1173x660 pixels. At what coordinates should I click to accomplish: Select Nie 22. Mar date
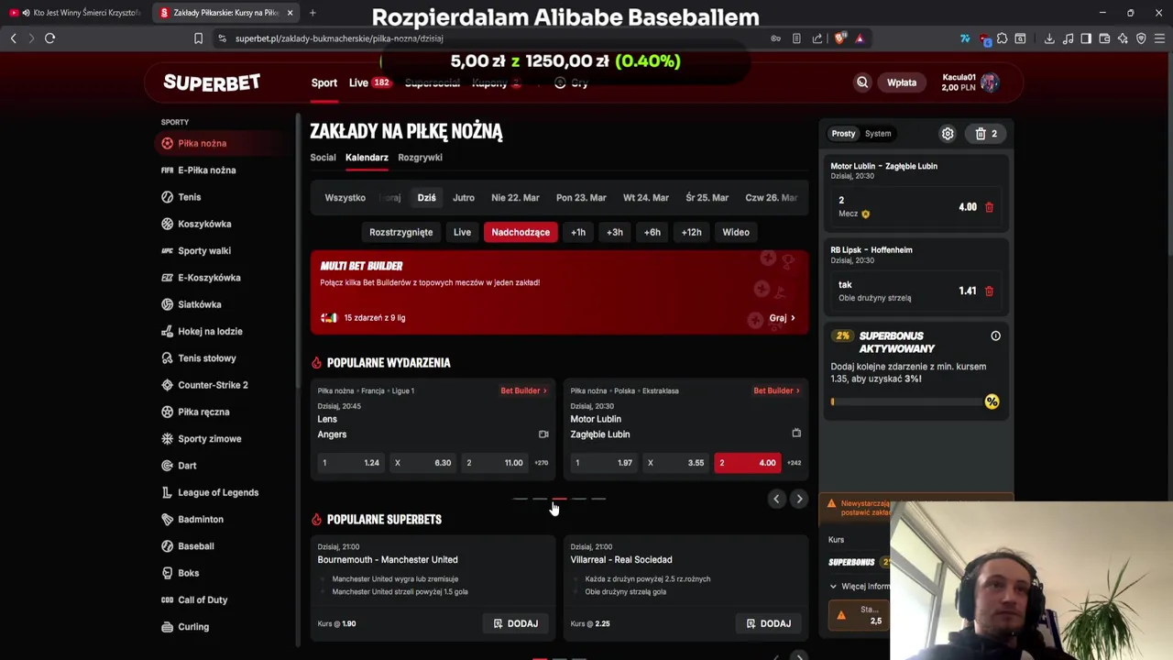coord(515,197)
